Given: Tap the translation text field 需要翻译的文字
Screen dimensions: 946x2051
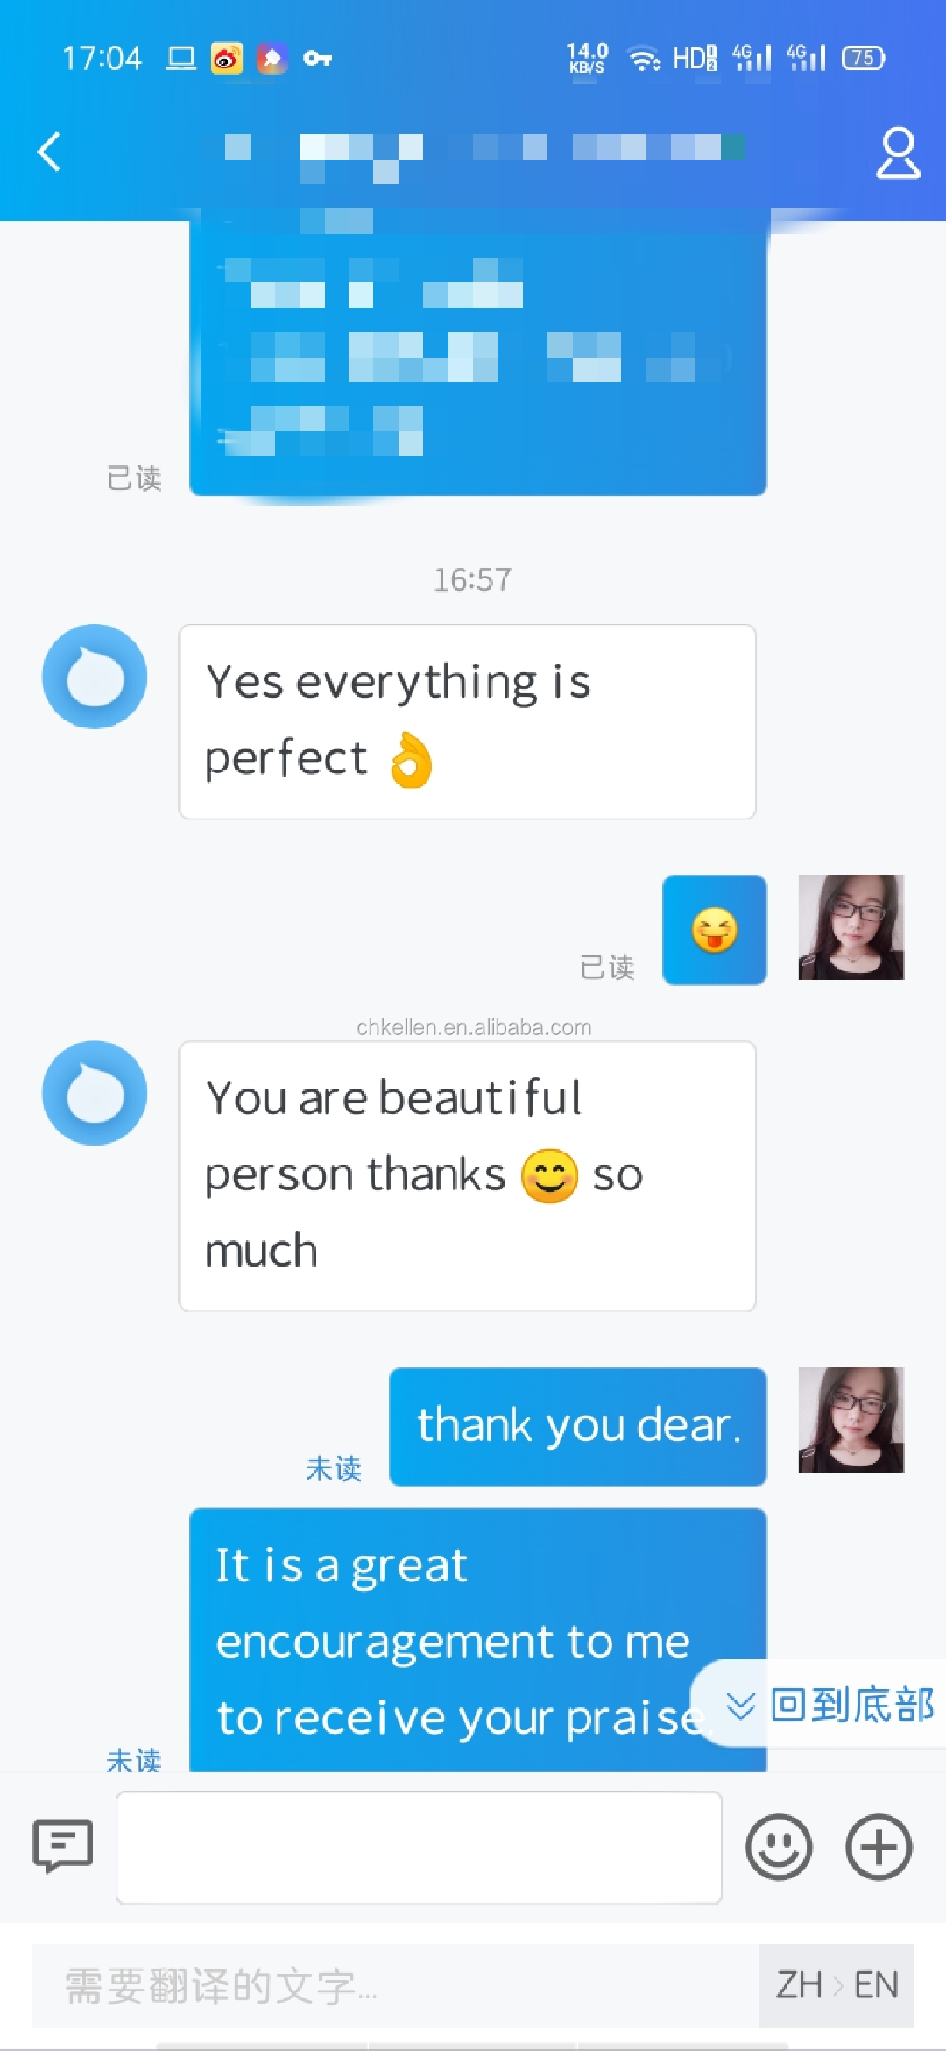Looking at the screenshot, I should point(396,1985).
